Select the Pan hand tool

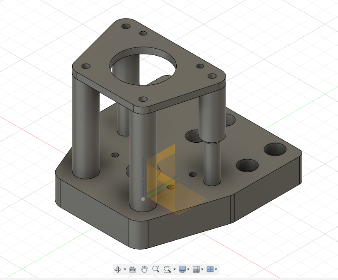[144, 269]
